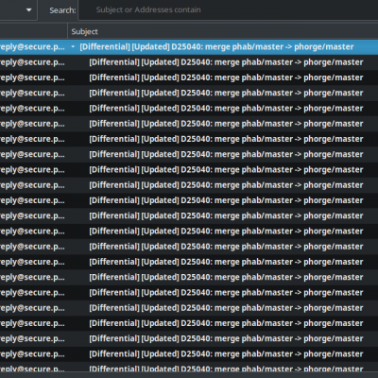Click sender address of first indented reply
This screenshot has width=378, height=378.
[x=32, y=62]
